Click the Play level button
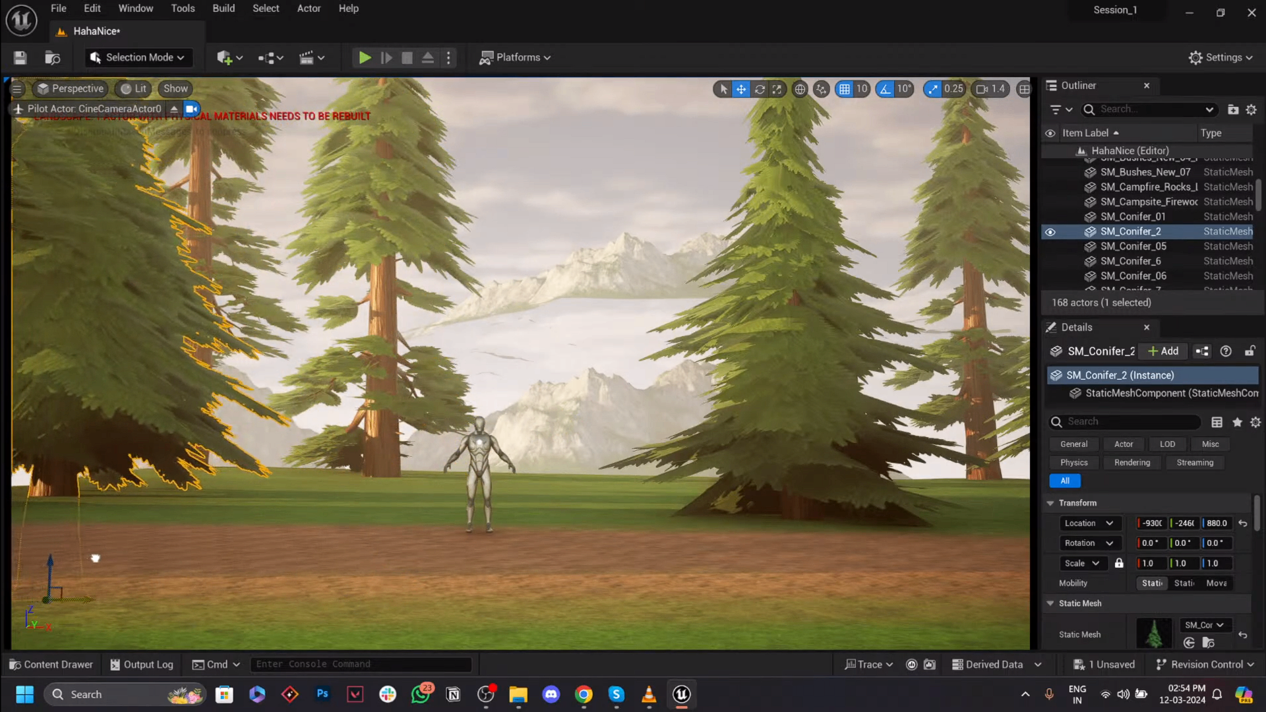Image resolution: width=1266 pixels, height=712 pixels. (x=365, y=58)
